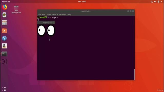Click the xeyes command text in terminal
The height and width of the screenshot is (92, 164).
(55, 17)
